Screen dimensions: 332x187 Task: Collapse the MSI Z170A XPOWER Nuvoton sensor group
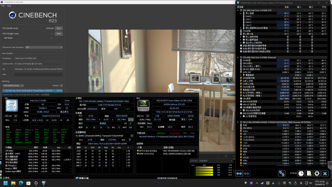coord(238,122)
